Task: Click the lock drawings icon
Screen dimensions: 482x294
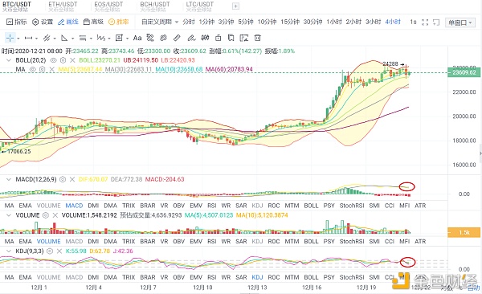Action: tap(218, 38)
